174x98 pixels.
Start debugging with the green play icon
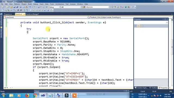(47, 7)
